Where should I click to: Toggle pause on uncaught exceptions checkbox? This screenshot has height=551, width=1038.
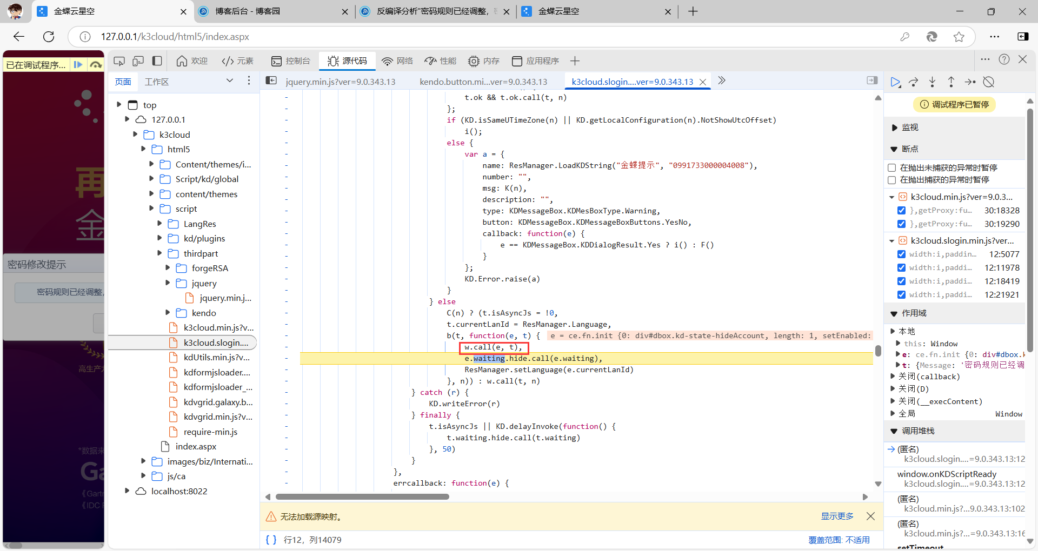(892, 168)
